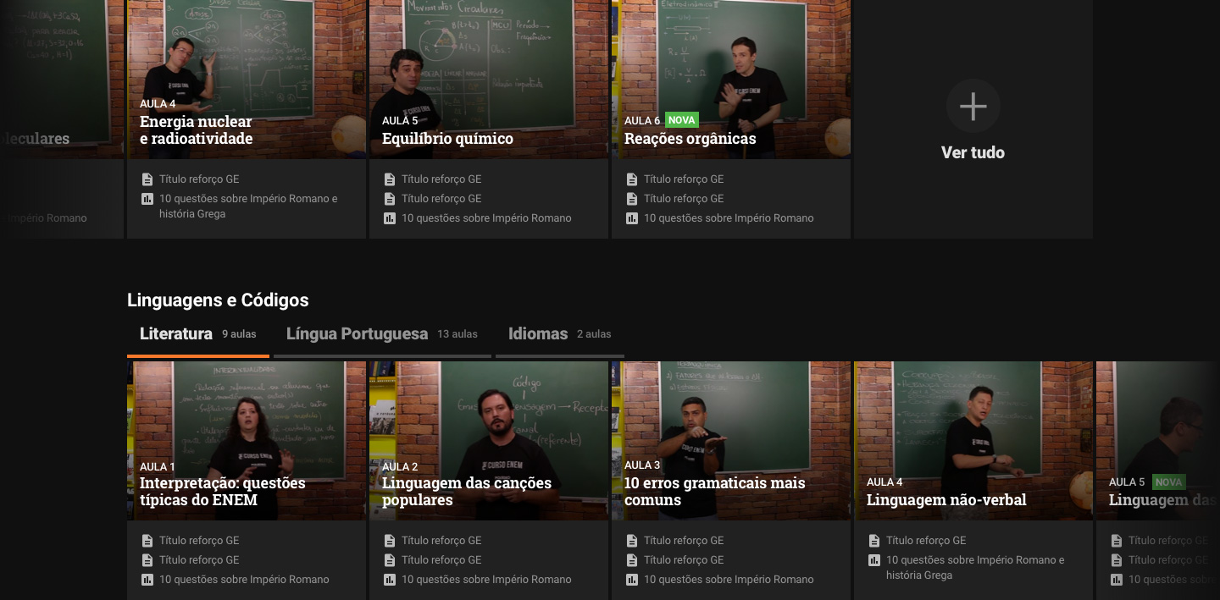Click quiz chart icon under Literatura Aula 5
The width and height of the screenshot is (1220, 600).
pyautogui.click(x=1117, y=580)
